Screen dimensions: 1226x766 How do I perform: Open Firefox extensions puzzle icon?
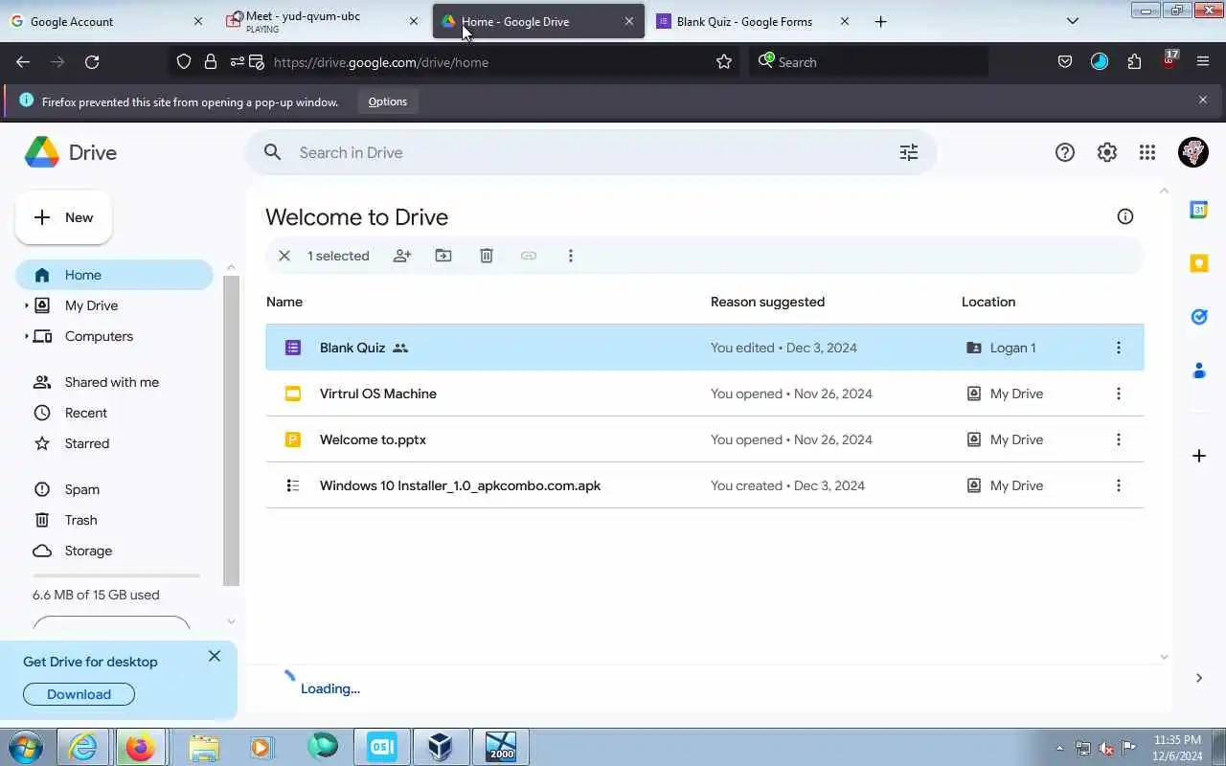click(1134, 62)
